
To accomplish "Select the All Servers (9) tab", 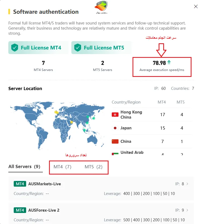I will (x=24, y=167).
